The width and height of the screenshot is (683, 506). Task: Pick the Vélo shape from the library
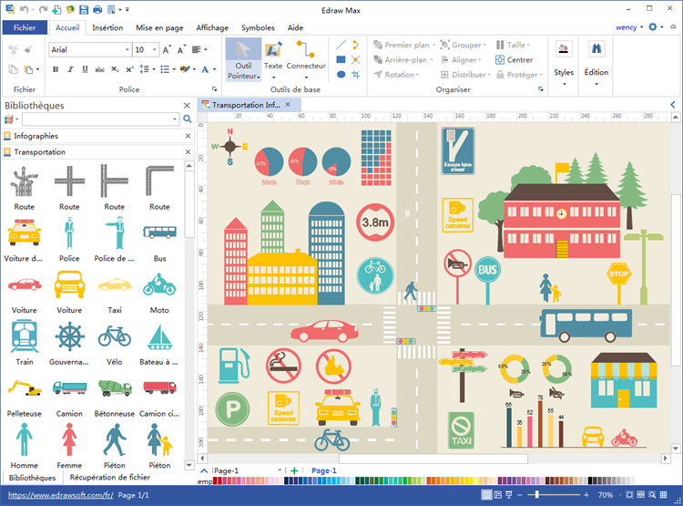point(114,337)
